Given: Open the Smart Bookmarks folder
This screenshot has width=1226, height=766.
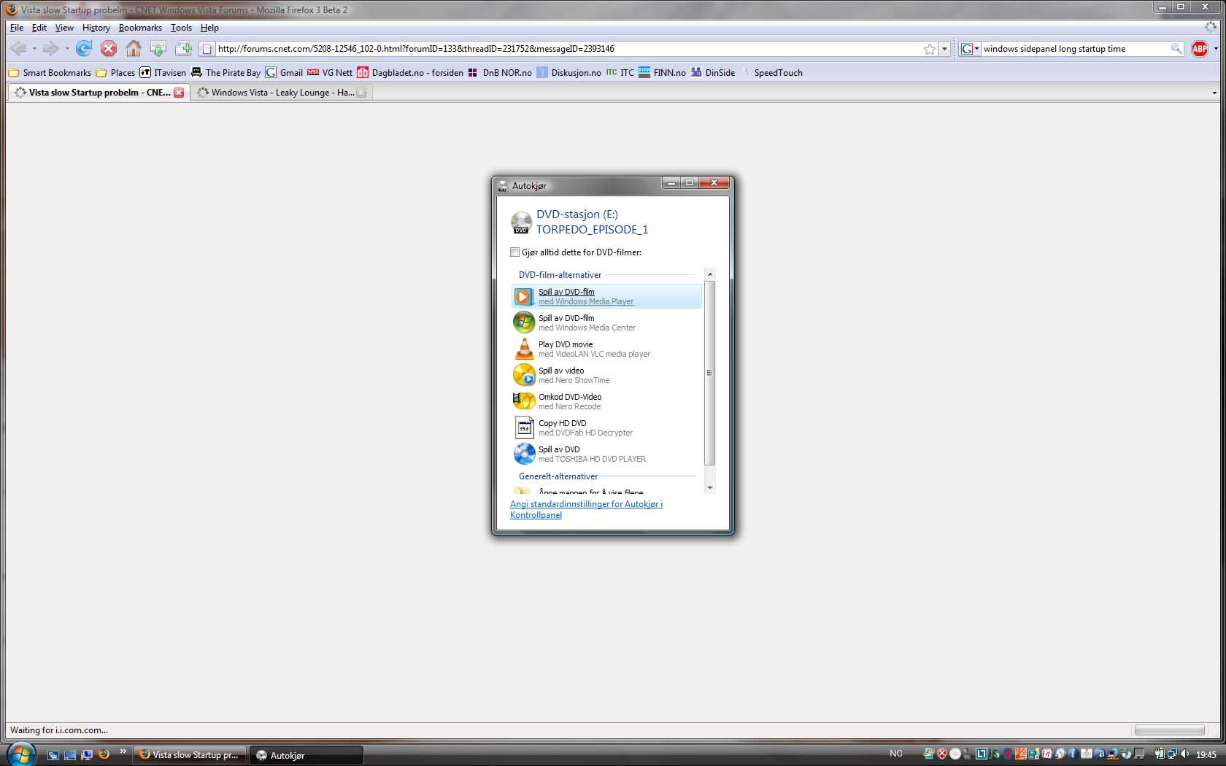Looking at the screenshot, I should click(x=50, y=72).
